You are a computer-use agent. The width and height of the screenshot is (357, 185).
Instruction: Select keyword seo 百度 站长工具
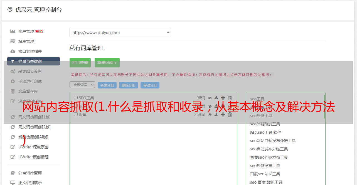click(x=266, y=182)
